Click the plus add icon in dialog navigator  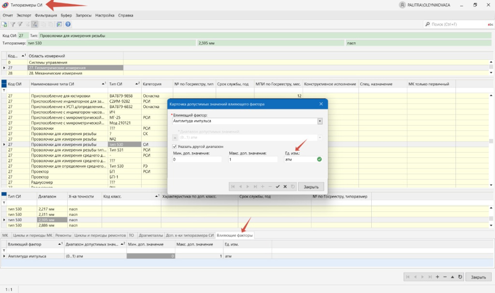[x=262, y=187]
